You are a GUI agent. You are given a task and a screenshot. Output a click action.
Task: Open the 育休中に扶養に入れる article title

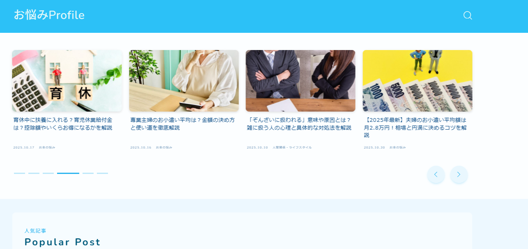tap(62, 123)
